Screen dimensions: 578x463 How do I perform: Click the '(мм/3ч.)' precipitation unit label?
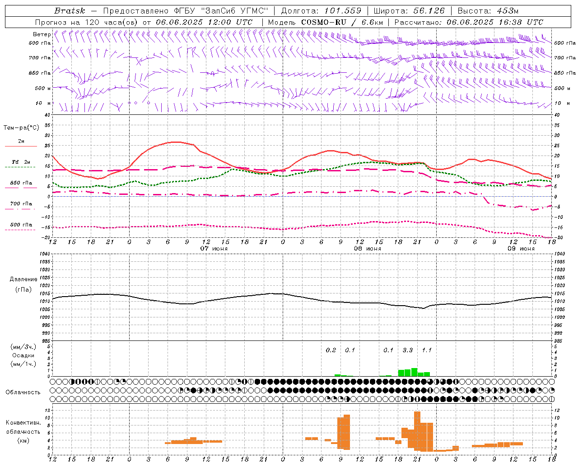pos(23,347)
